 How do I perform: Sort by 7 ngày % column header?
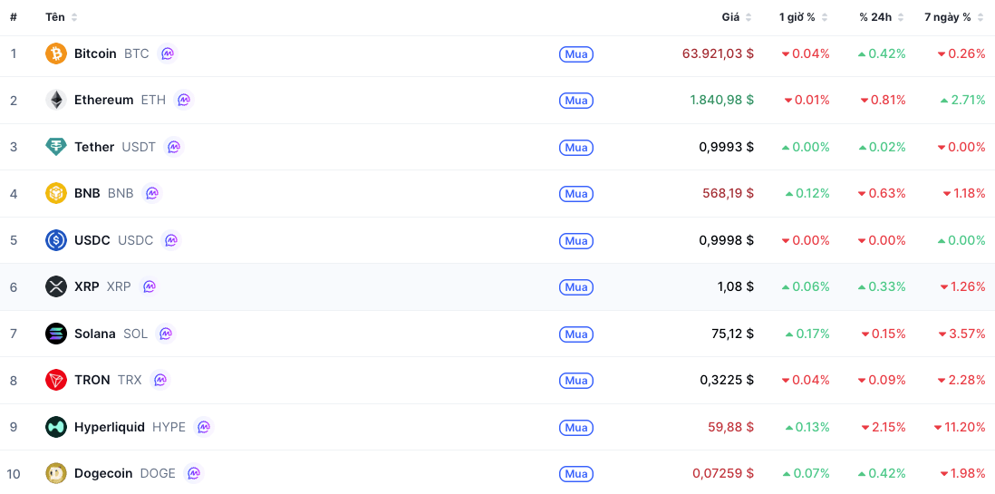(x=953, y=17)
